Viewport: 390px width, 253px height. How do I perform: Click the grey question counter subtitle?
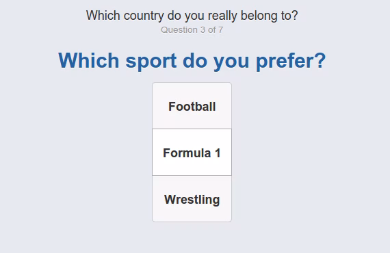click(x=192, y=30)
